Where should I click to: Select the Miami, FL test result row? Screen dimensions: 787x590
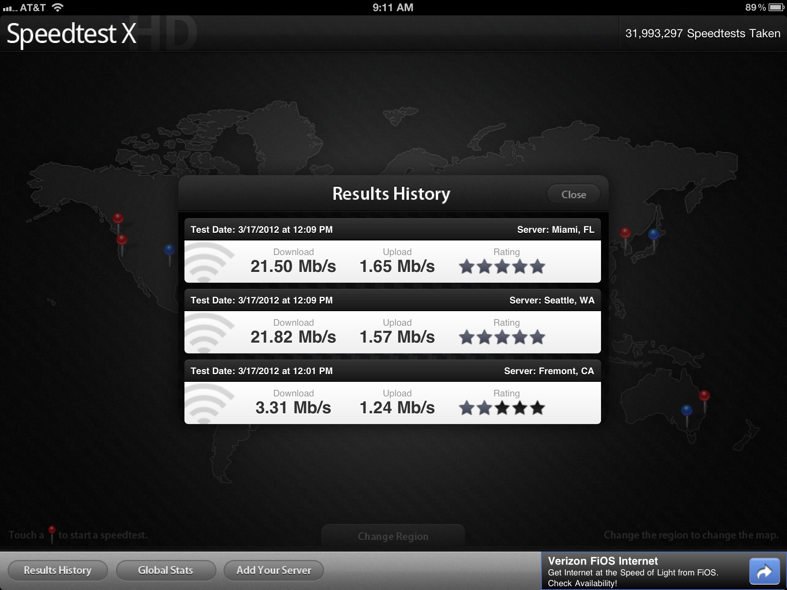pyautogui.click(x=392, y=262)
